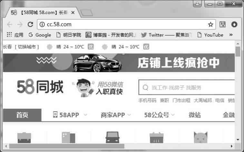Viewport: 244px width, 152px height.
Task: Click 切换城市 to change city
Action: tap(27, 47)
